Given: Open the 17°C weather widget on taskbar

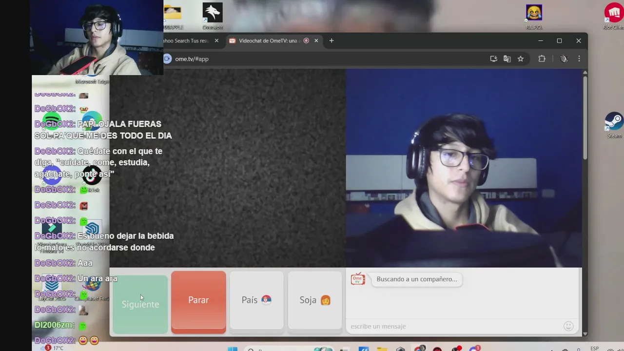Looking at the screenshot, I should 54,348.
